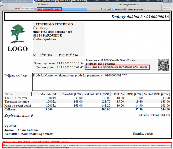This screenshot has width=173, height=149.
Task: Click Datum vystavení 23.11.2016 15:13:54
Action: pyautogui.click(x=58, y=63)
